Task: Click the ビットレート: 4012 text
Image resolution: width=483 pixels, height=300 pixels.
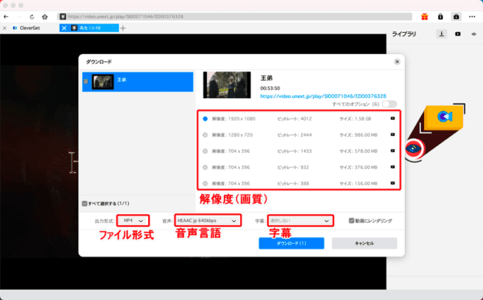Action: click(295, 119)
